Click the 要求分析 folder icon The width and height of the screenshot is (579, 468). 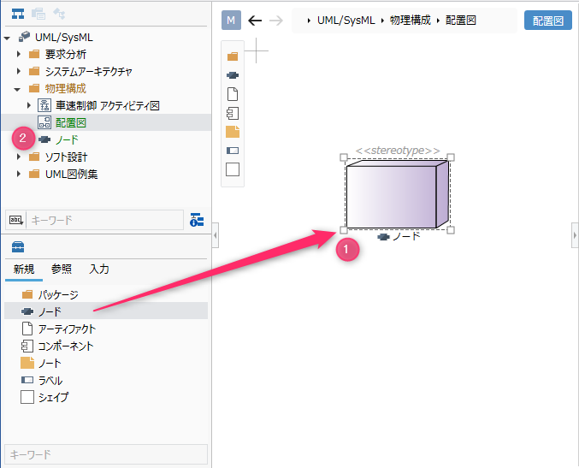[x=34, y=54]
